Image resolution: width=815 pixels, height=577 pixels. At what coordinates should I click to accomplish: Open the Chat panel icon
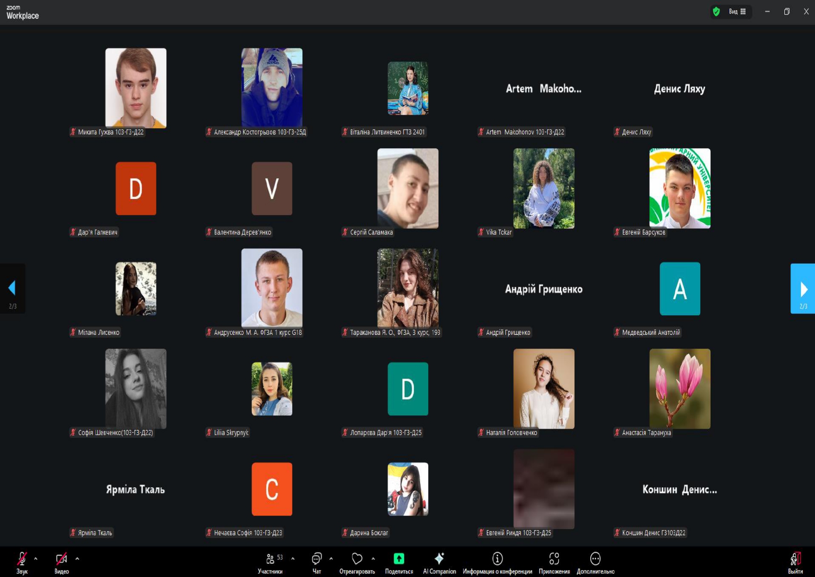pos(317,559)
